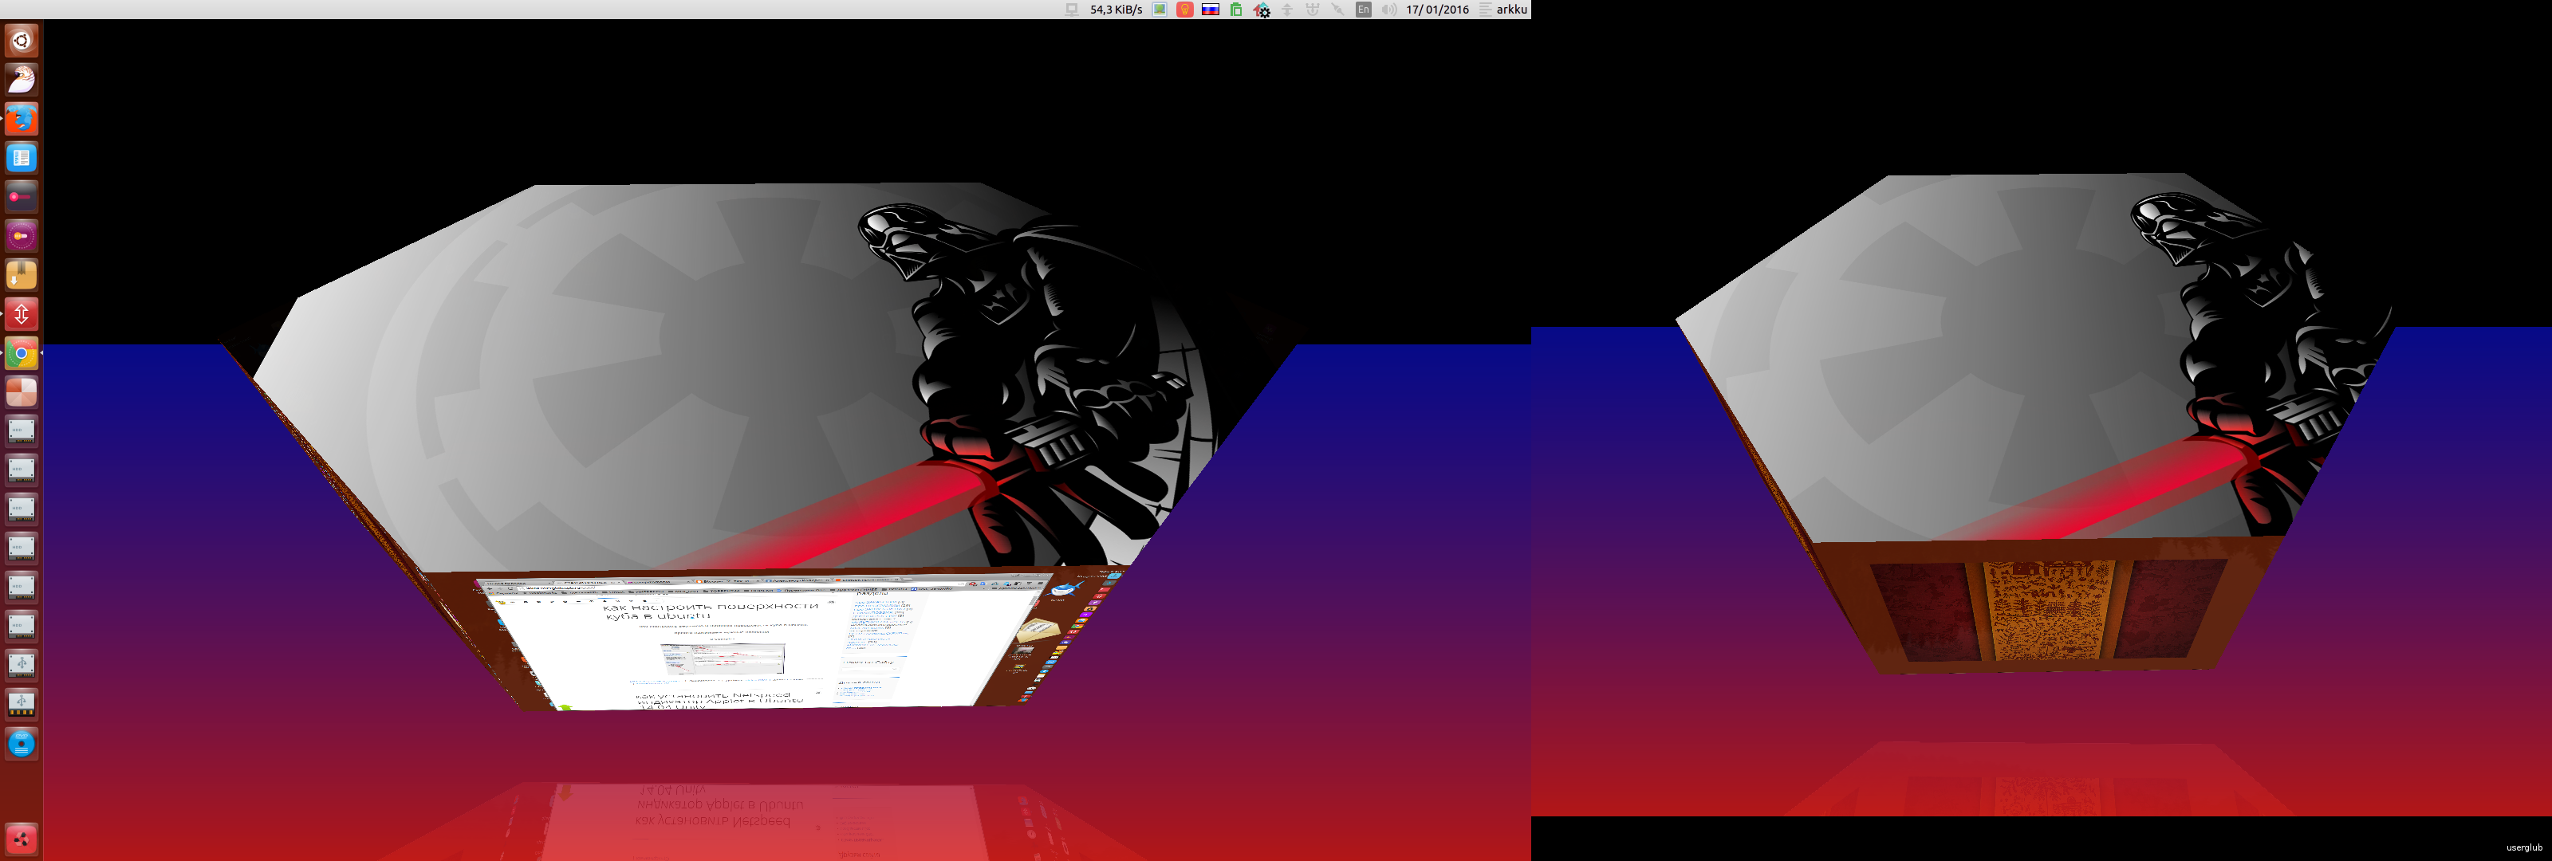Open the En keyboard layout menu

[1365, 9]
